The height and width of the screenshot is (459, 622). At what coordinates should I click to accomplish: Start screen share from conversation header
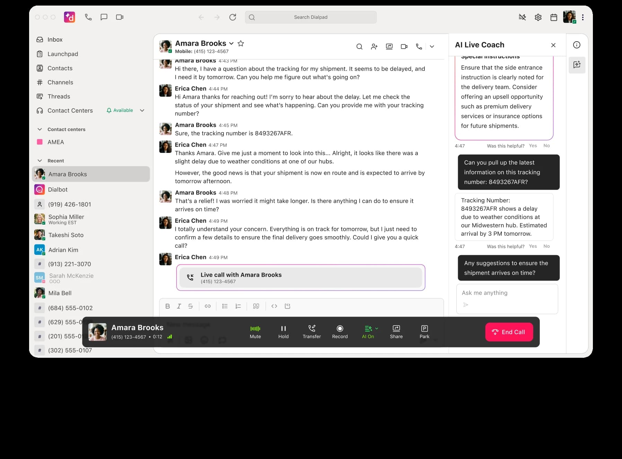click(x=389, y=46)
